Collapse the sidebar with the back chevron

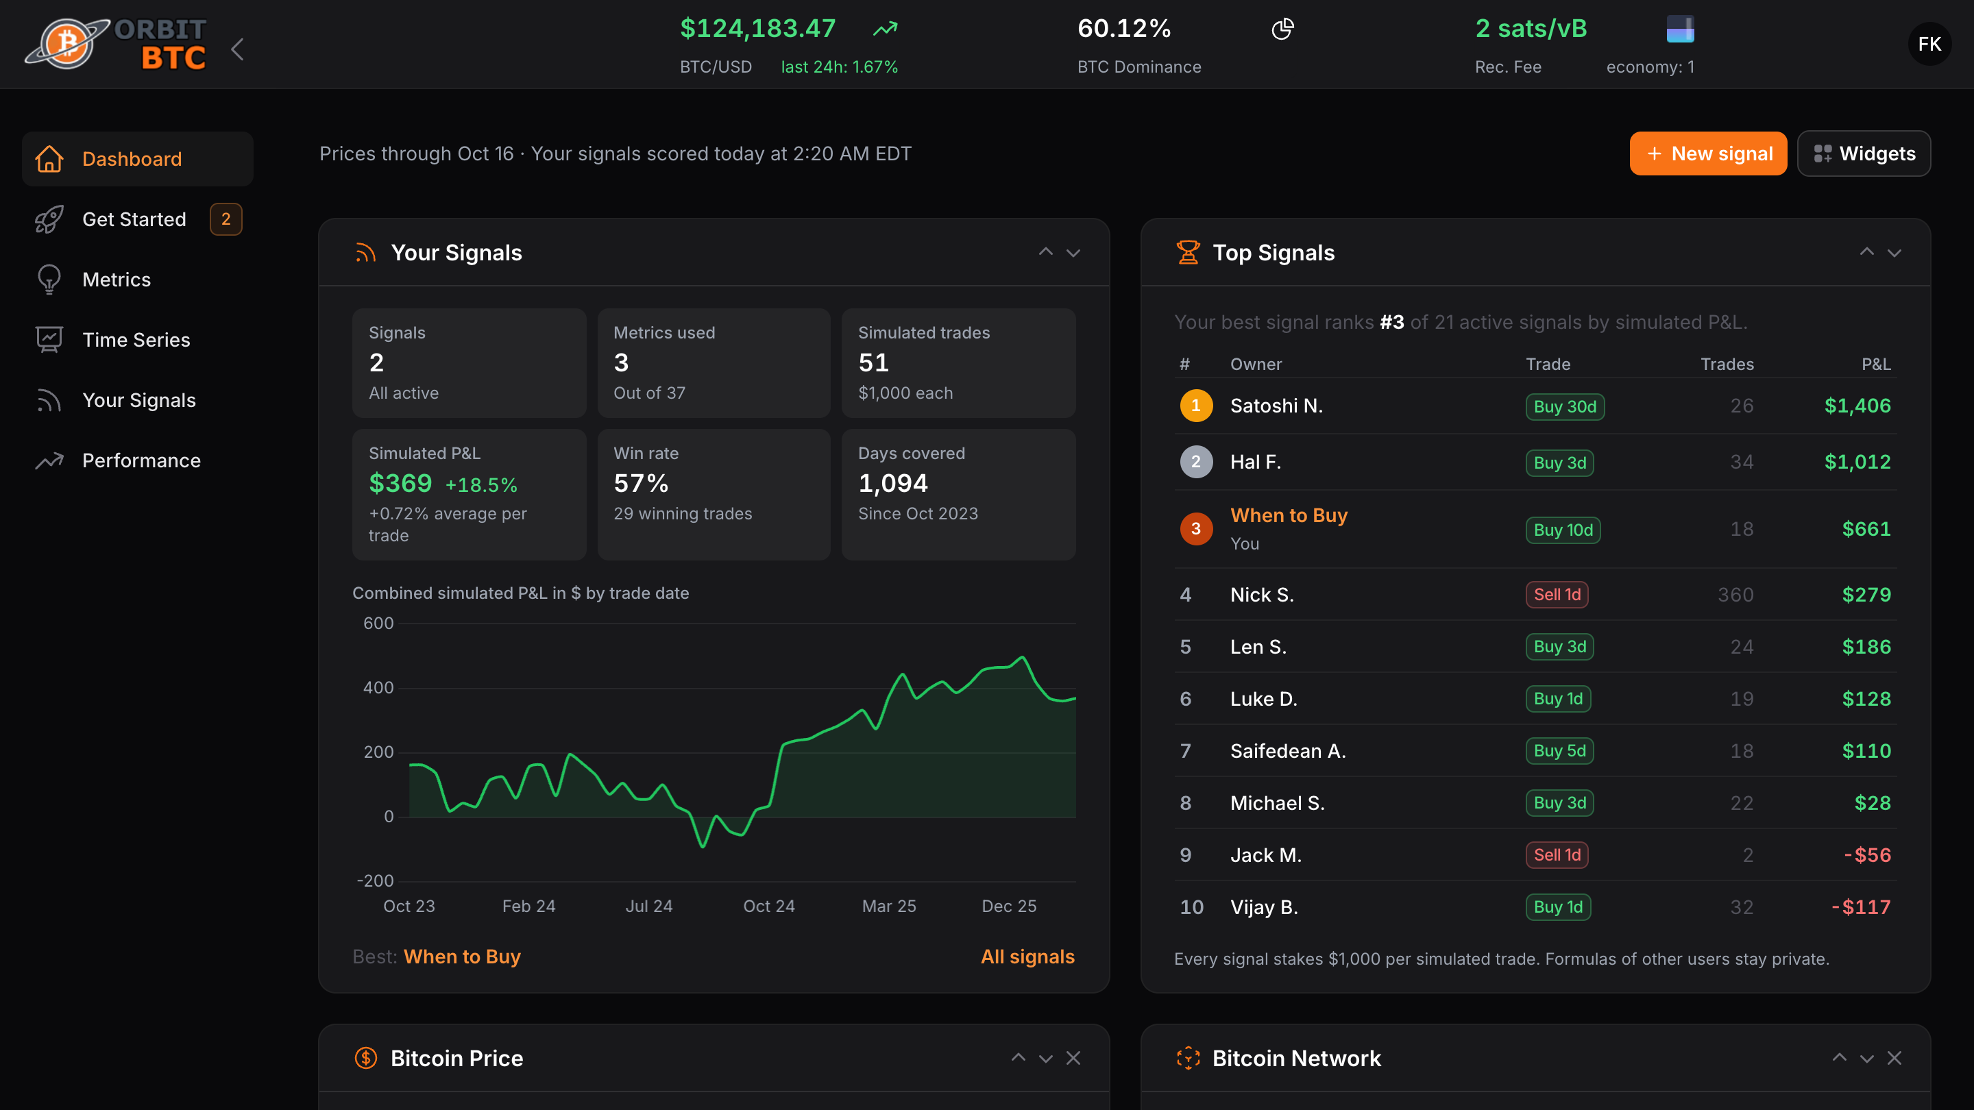pos(238,50)
